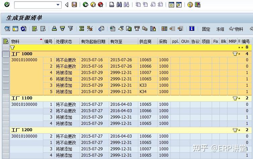The image size is (253, 159).
Task: Click the 物料 display button
Action: coord(236,29)
